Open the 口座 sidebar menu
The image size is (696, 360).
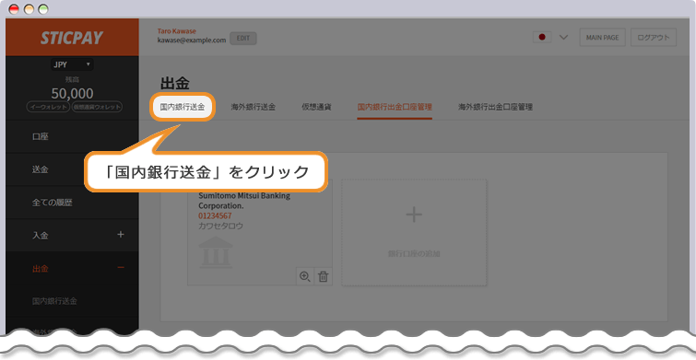pos(72,136)
